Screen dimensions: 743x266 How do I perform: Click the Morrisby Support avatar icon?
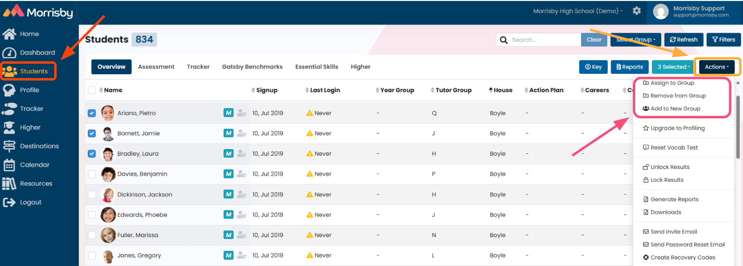pyautogui.click(x=660, y=12)
